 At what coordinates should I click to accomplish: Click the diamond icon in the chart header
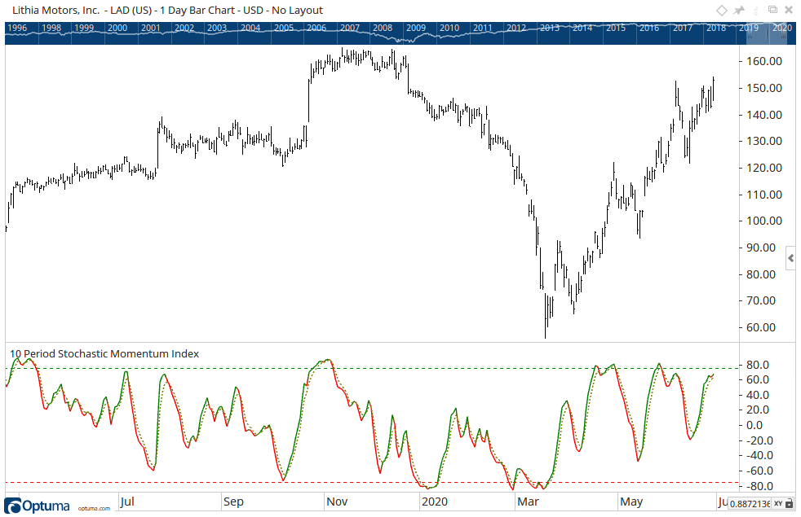721,11
